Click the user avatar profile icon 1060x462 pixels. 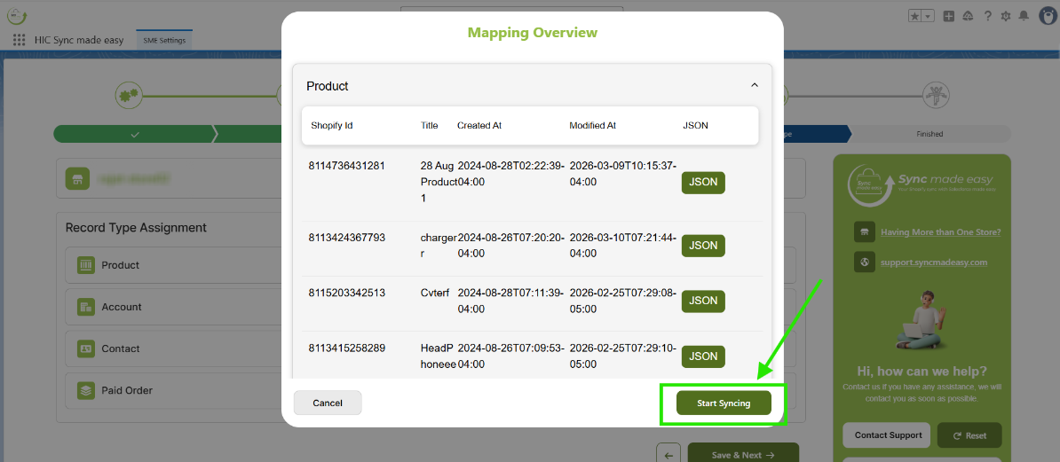tap(1046, 16)
